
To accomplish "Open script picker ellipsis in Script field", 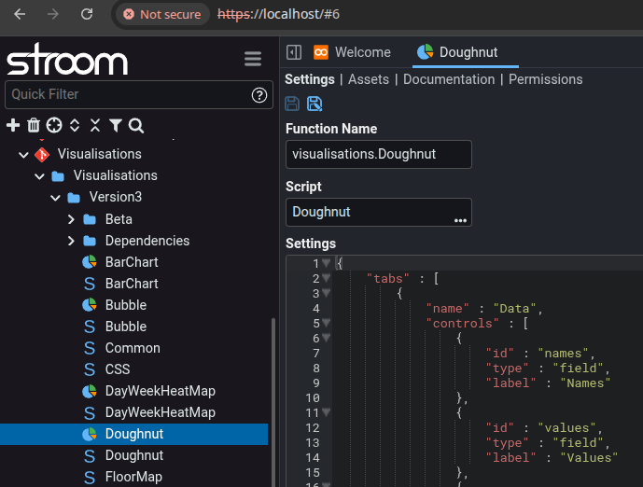I will point(460,220).
